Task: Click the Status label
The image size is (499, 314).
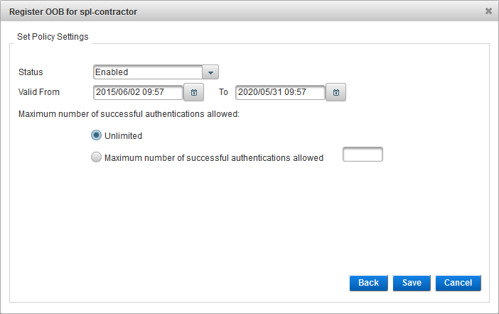Action: click(x=31, y=72)
